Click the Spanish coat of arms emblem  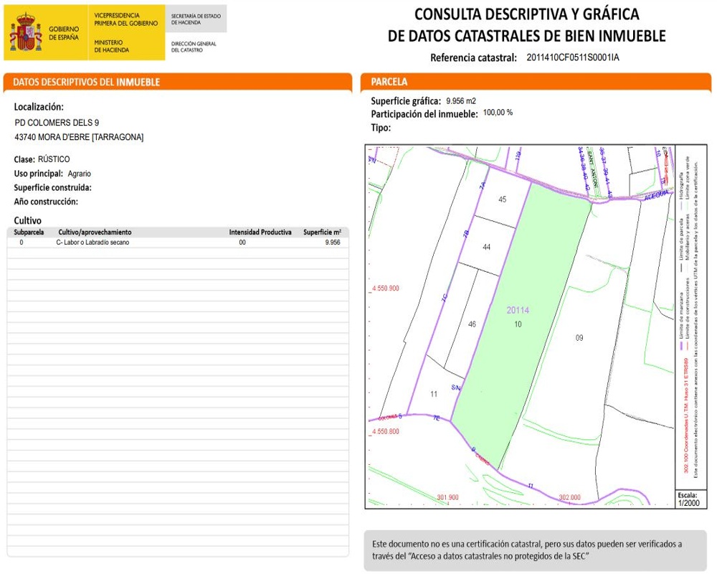tap(26, 32)
